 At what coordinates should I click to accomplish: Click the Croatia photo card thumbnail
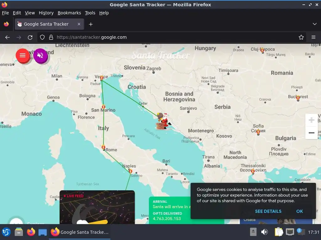(276, 222)
